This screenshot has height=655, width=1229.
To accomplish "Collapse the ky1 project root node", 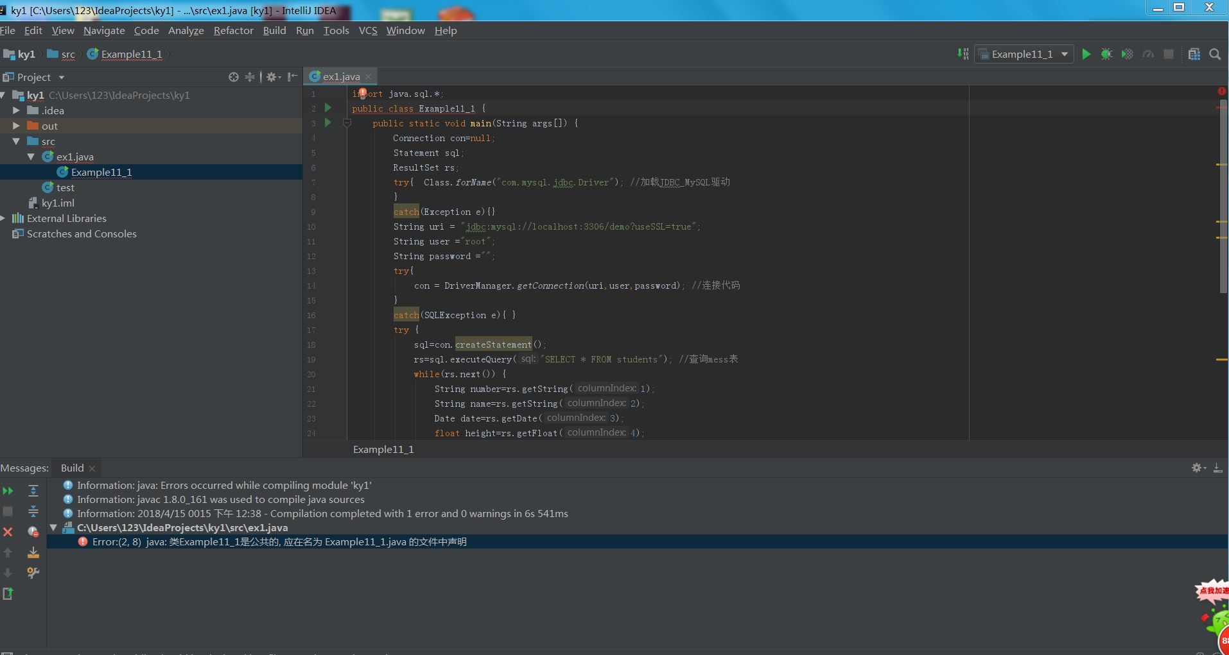I will 3,95.
